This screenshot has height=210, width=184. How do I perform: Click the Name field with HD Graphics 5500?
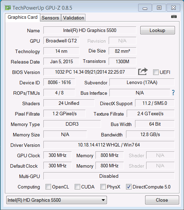pos(90,30)
